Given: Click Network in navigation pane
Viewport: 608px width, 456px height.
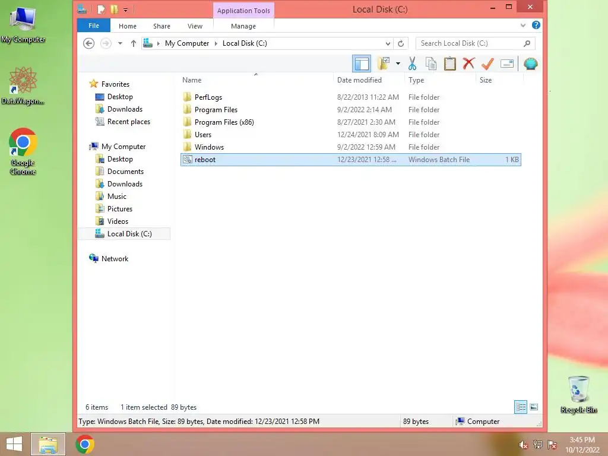Looking at the screenshot, I should pos(115,259).
